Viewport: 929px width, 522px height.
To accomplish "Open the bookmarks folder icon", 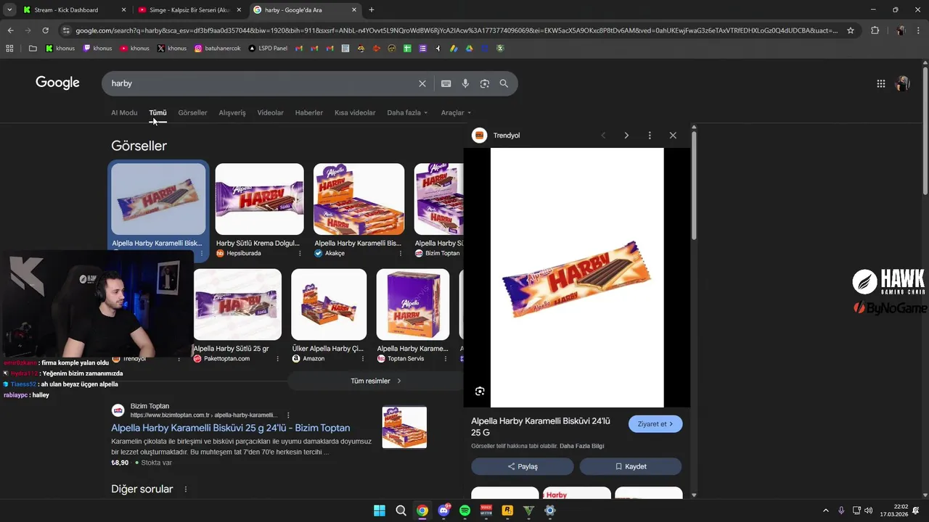I will [33, 49].
